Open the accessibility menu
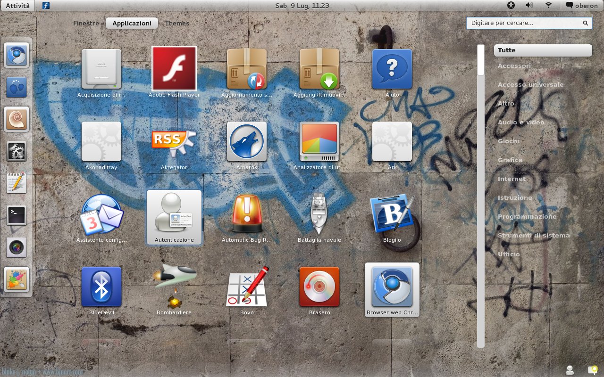 click(x=511, y=6)
